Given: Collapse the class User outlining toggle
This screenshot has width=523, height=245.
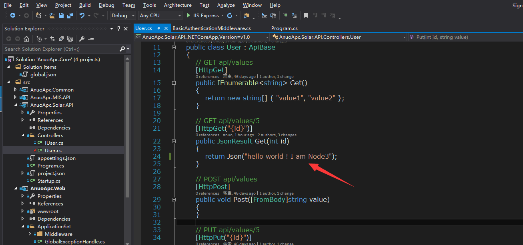Looking at the screenshot, I should pyautogui.click(x=174, y=47).
